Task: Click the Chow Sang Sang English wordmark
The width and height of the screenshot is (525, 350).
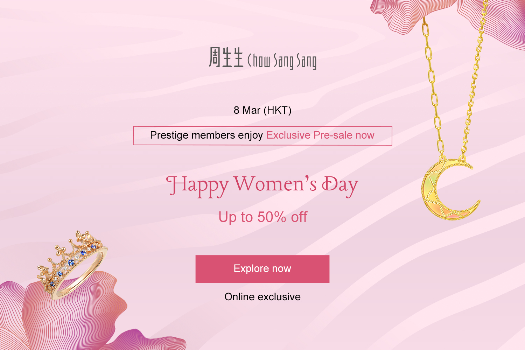Action: tap(282, 61)
